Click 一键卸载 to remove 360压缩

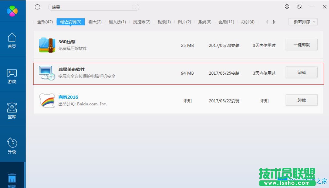coord(301,44)
